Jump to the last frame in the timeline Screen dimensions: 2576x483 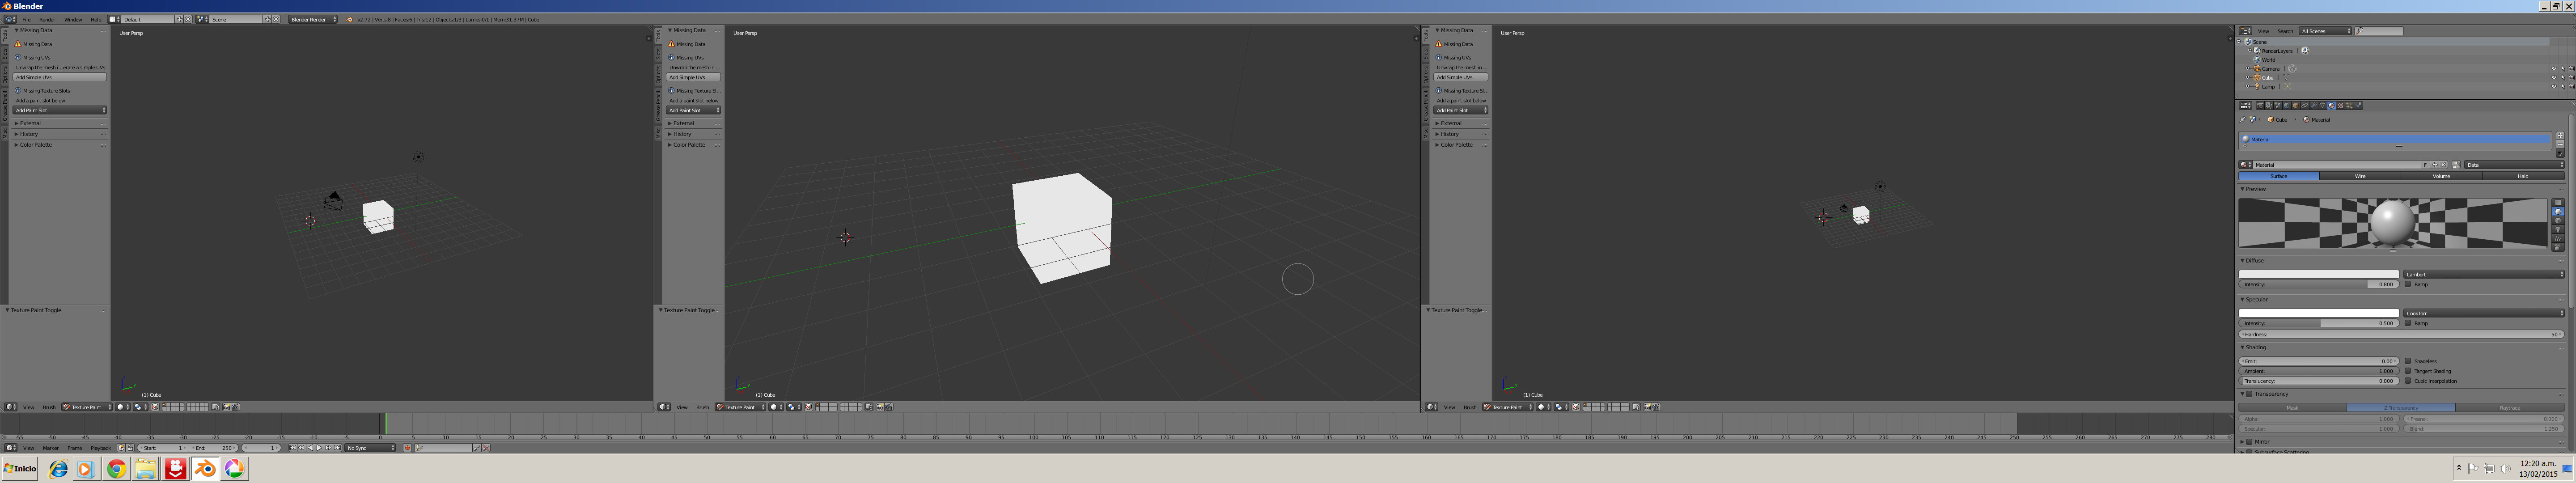(x=337, y=448)
